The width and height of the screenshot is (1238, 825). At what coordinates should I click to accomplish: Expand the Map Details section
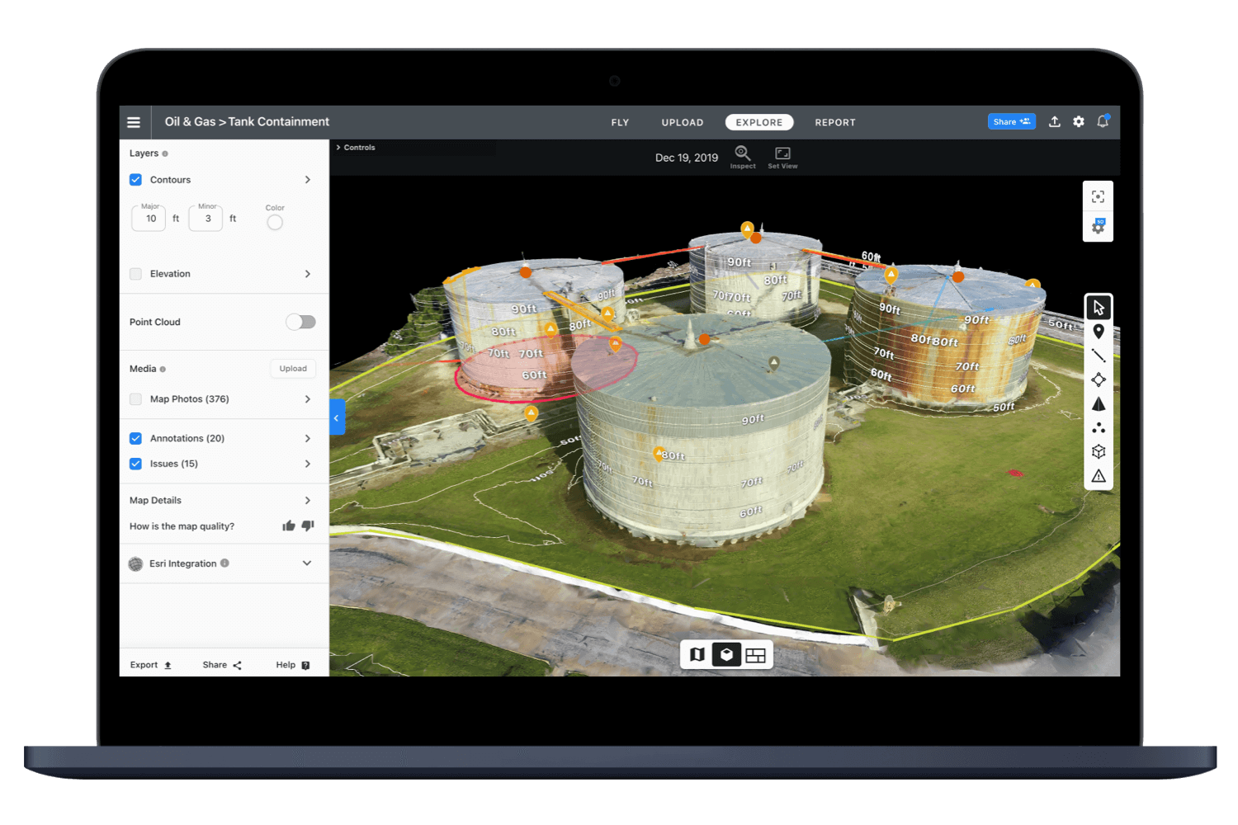[306, 500]
